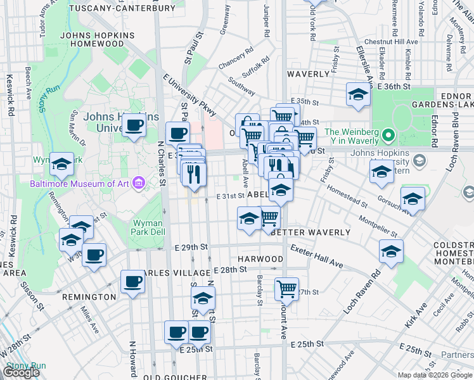The image size is (474, 380).
Task: Click The Weinberg Y in Waverly green pin
Action: click(388, 135)
